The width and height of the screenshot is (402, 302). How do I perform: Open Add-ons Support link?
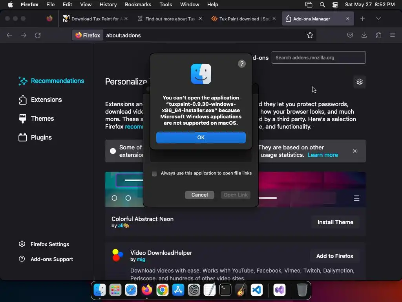click(46, 259)
